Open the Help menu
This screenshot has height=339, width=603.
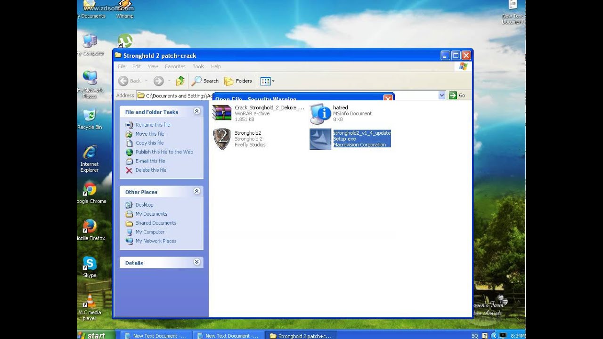216,66
